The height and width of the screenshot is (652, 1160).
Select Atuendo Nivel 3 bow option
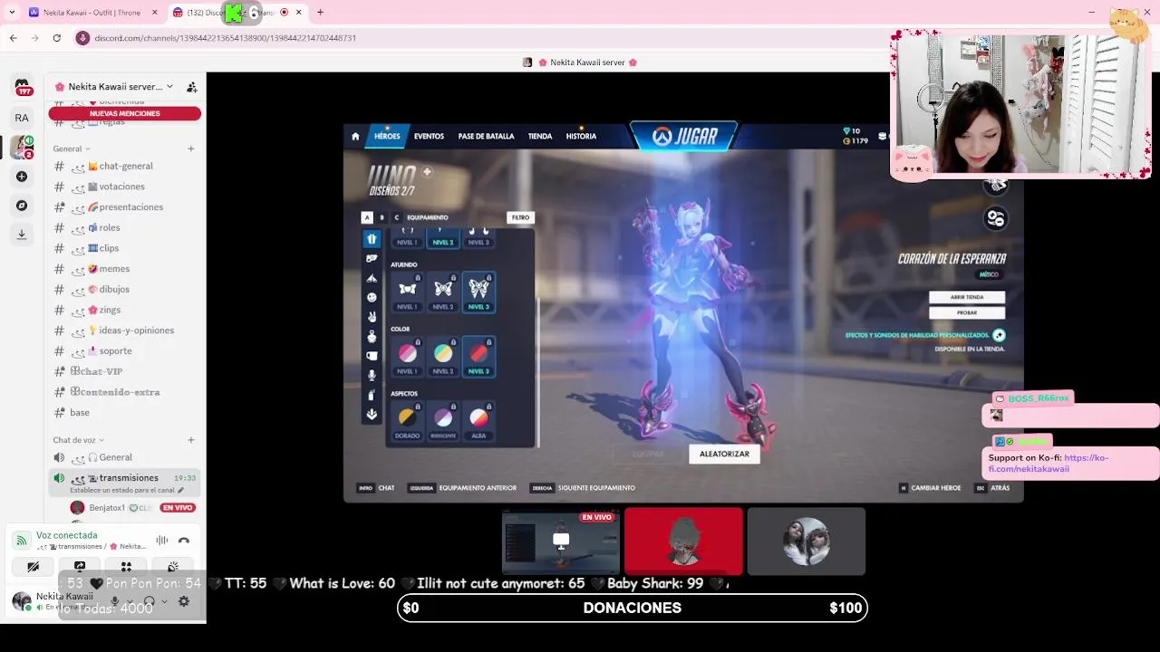coord(478,292)
